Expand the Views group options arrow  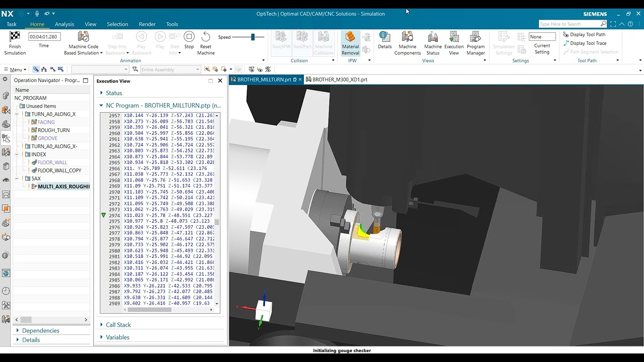[485, 60]
